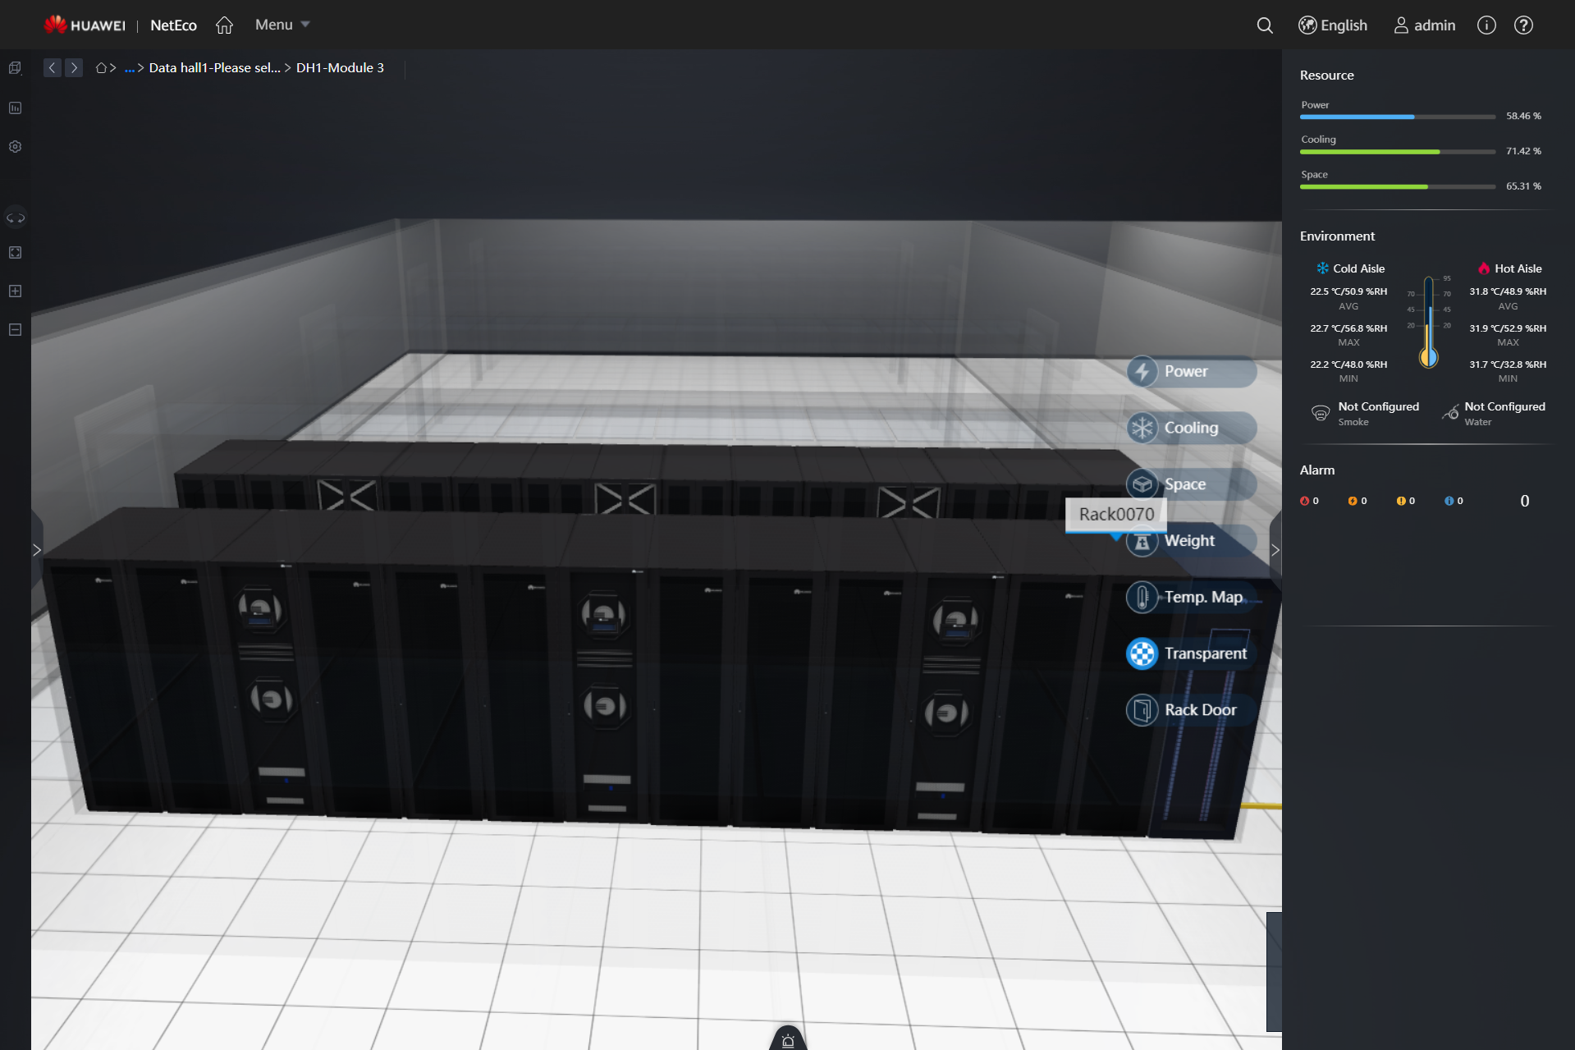Expand the left panel chevron arrow
The height and width of the screenshot is (1050, 1575).
(37, 548)
